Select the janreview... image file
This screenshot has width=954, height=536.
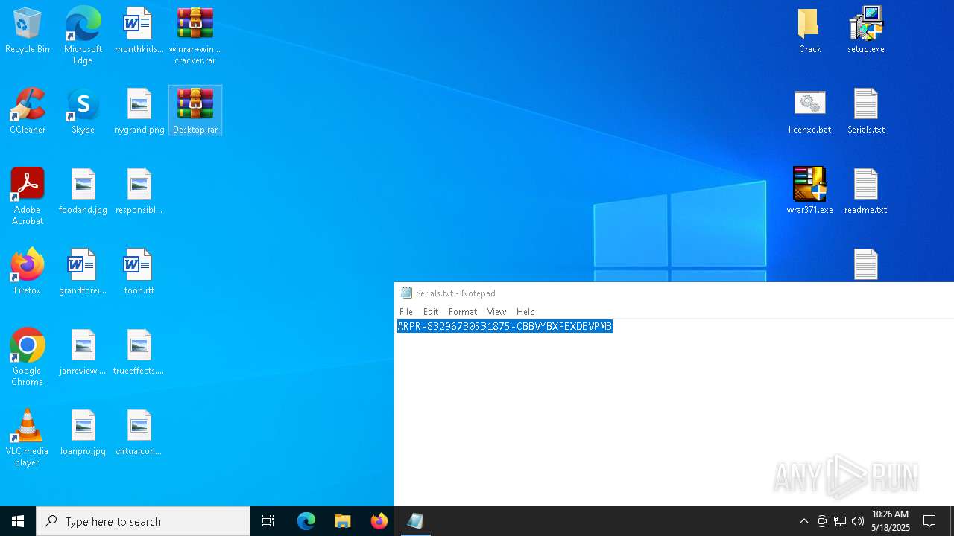pos(83,353)
